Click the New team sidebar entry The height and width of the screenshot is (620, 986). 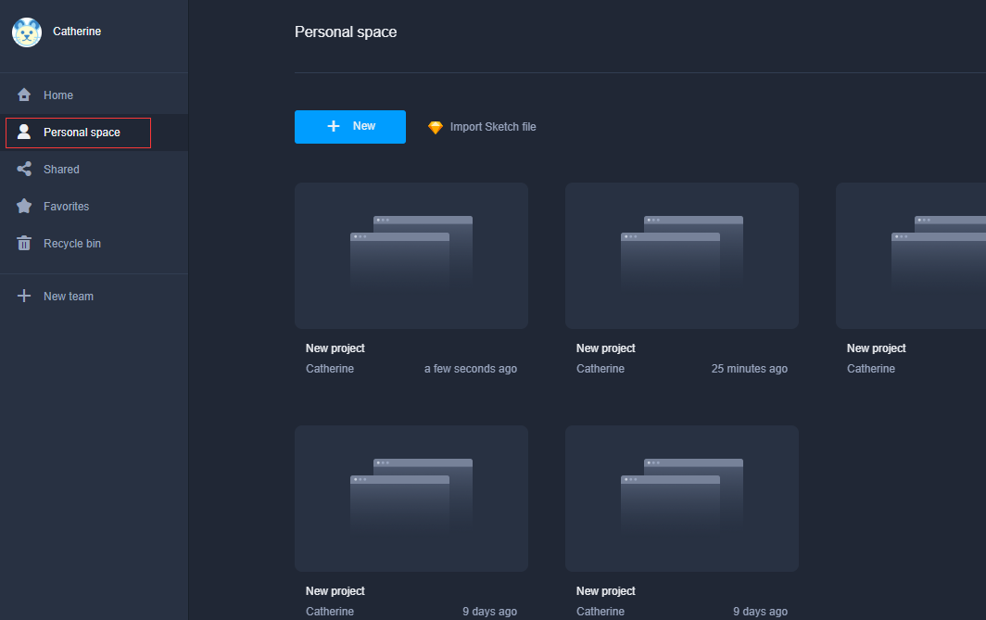coord(69,296)
